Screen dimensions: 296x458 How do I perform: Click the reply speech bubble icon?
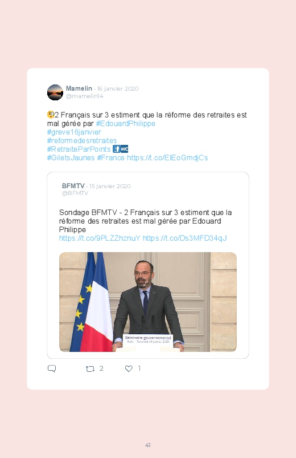[52, 368]
